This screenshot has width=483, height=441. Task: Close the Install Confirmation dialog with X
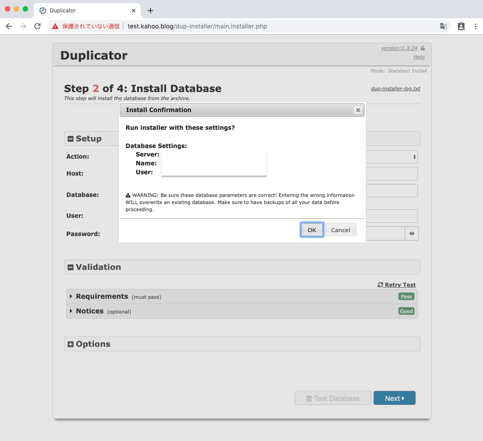[357, 110]
